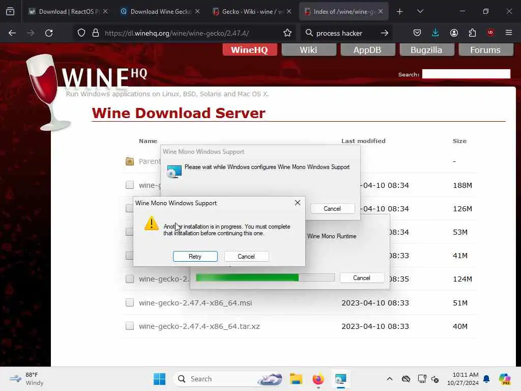Open the Firefox hamburger application menu
The image size is (521, 391).
(x=509, y=33)
